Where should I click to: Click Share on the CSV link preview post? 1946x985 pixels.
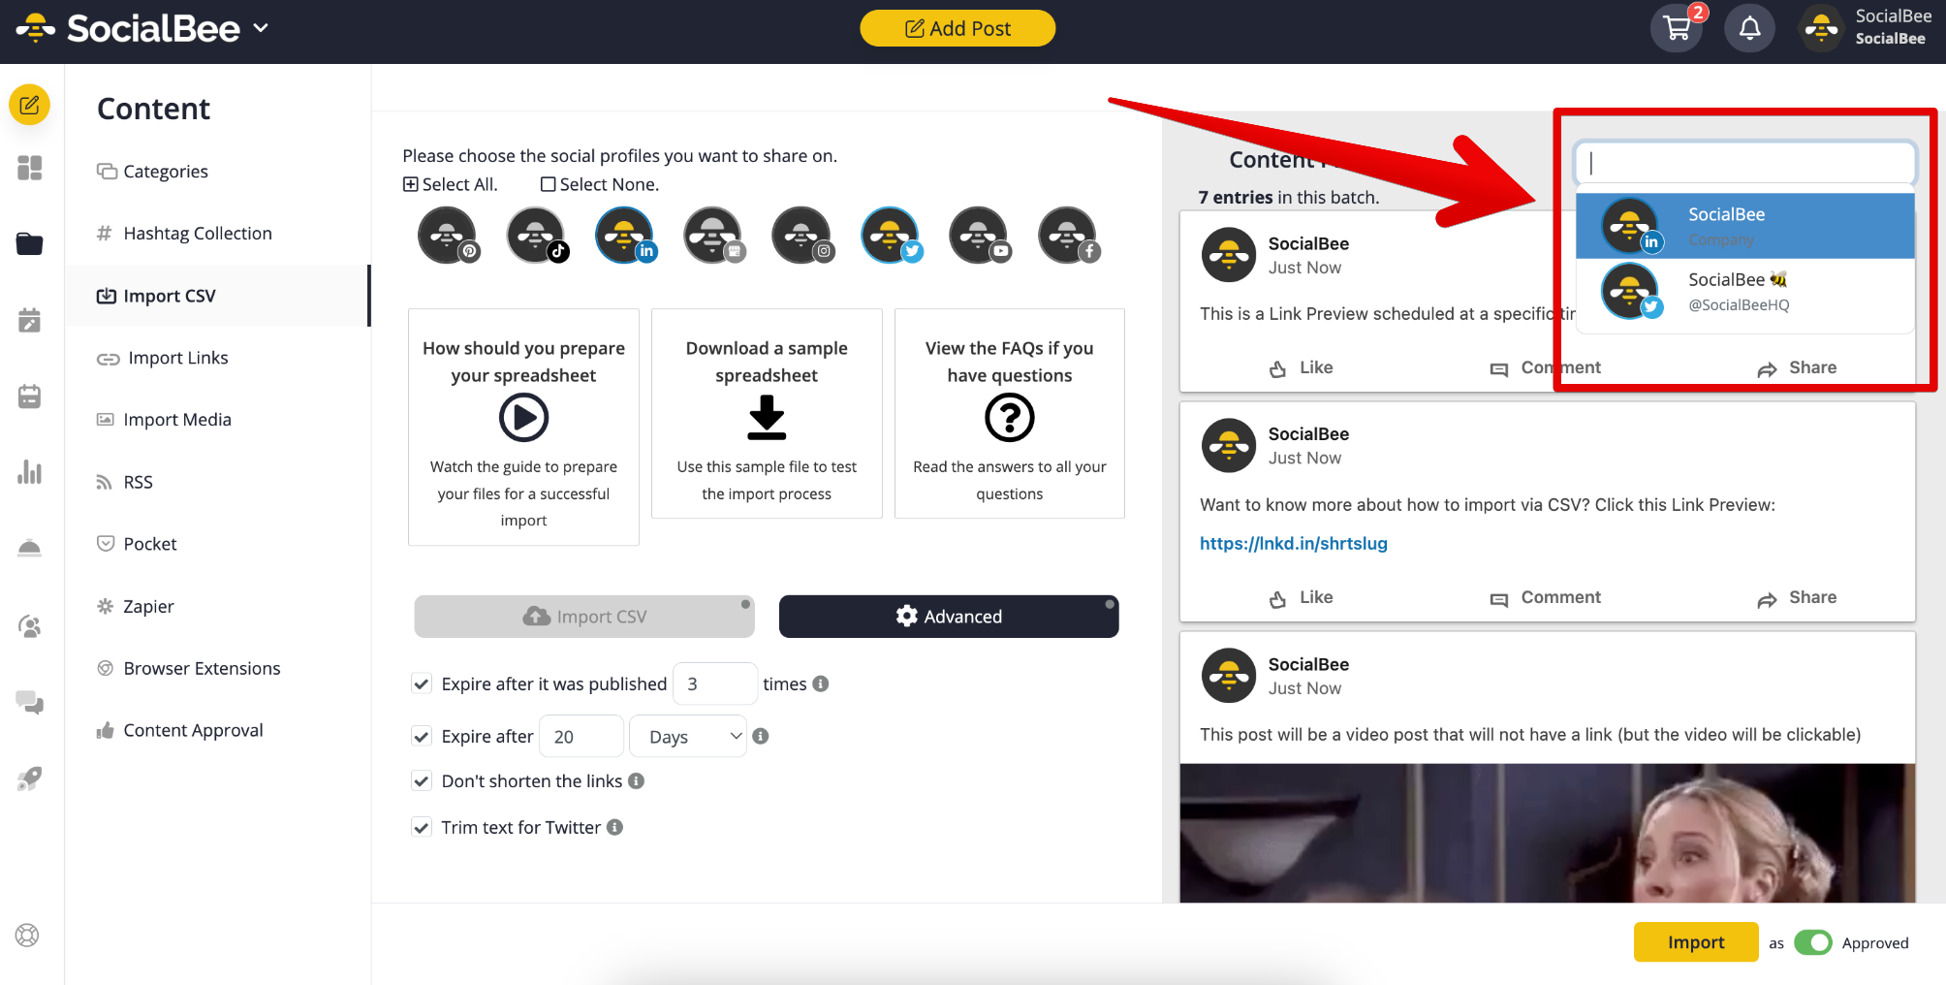(1798, 597)
